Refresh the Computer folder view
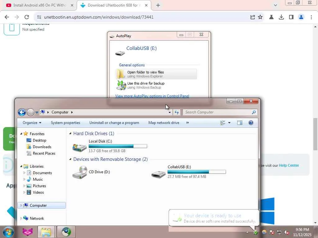The height and width of the screenshot is (238, 318). pyautogui.click(x=177, y=112)
